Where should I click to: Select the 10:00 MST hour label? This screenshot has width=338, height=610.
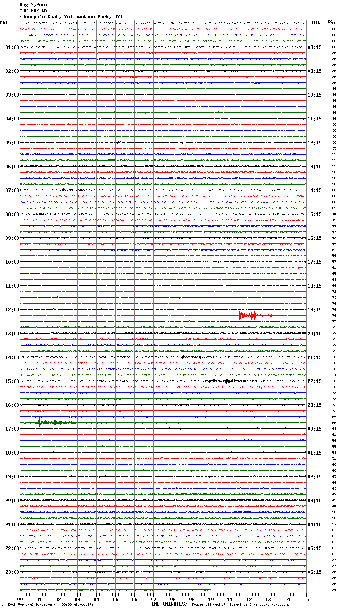[x=12, y=262]
